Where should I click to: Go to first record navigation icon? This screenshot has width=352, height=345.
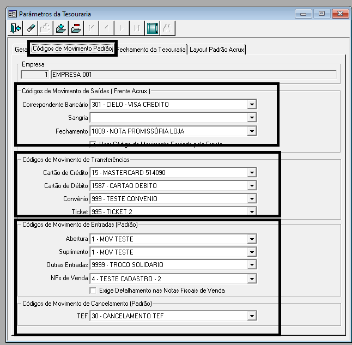point(92,28)
